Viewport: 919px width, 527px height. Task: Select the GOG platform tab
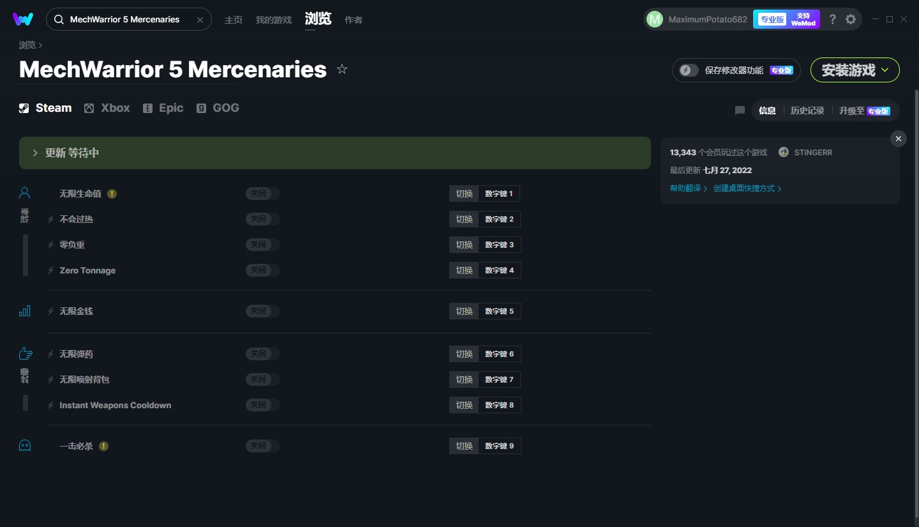point(218,108)
